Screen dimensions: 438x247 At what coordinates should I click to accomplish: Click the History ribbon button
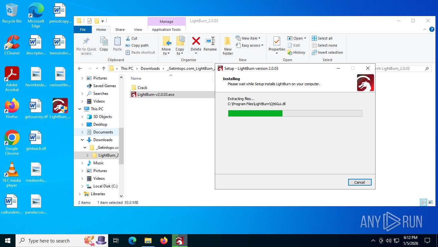(x=296, y=52)
